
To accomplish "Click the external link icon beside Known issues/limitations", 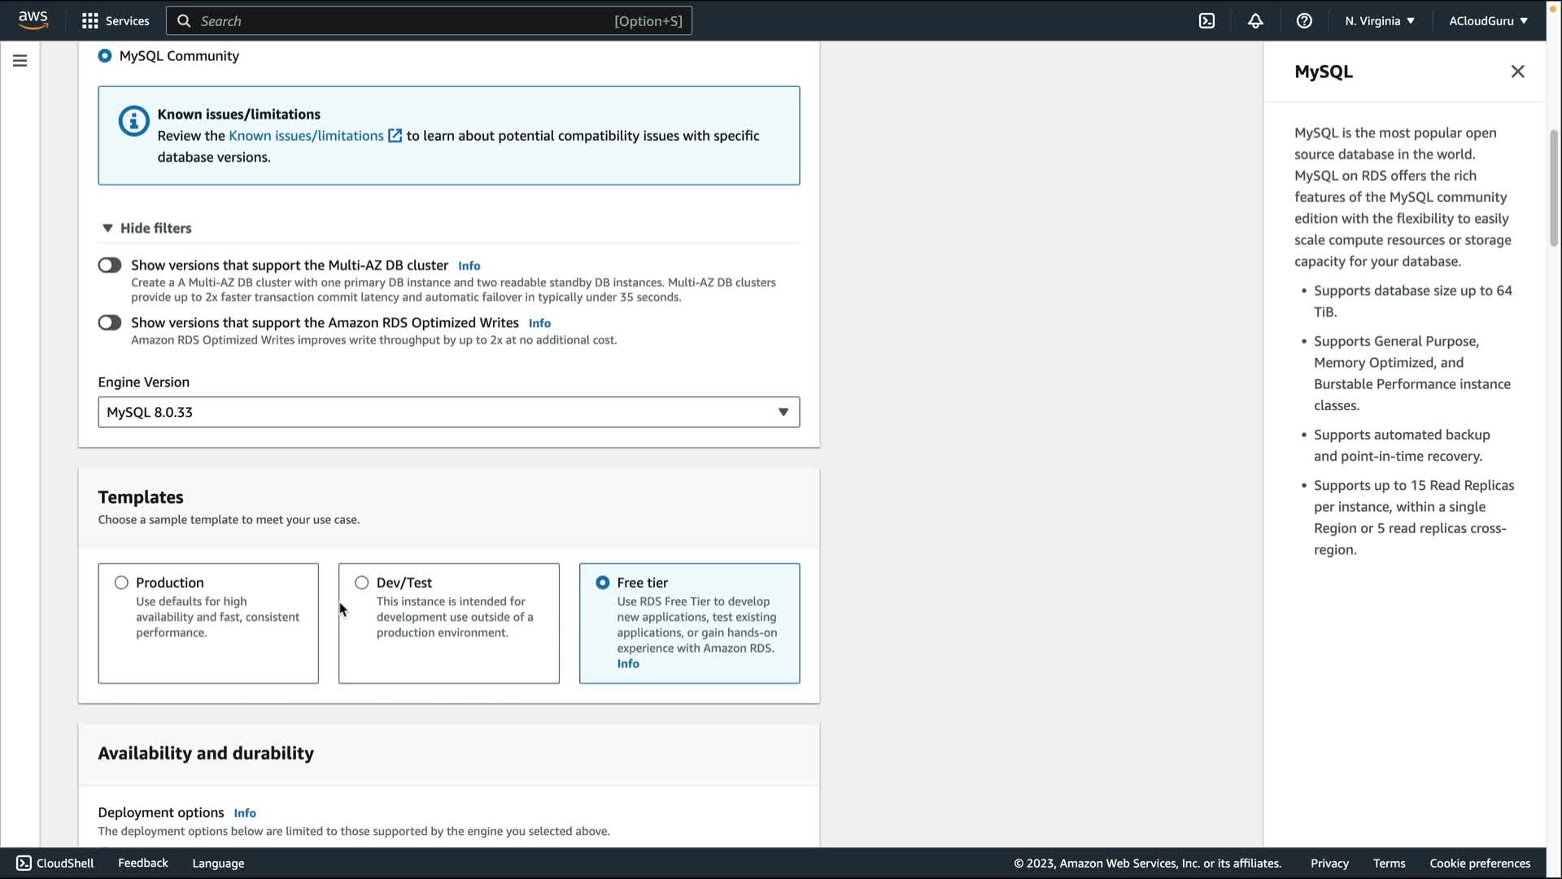I will pyautogui.click(x=395, y=136).
